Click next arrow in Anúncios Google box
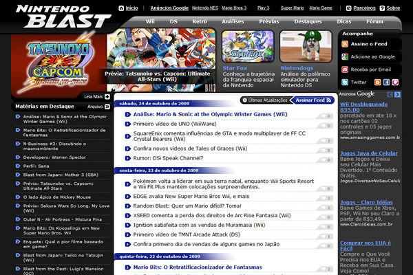This screenshot has height=275, width=413. click(397, 94)
